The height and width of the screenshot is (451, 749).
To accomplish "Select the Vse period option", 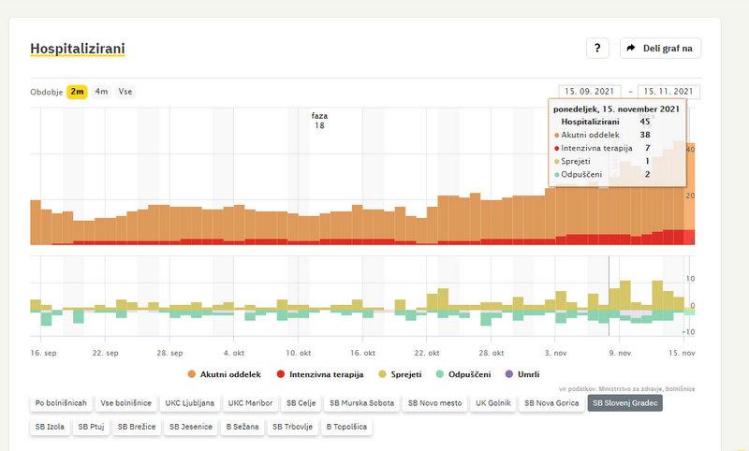I will [125, 92].
